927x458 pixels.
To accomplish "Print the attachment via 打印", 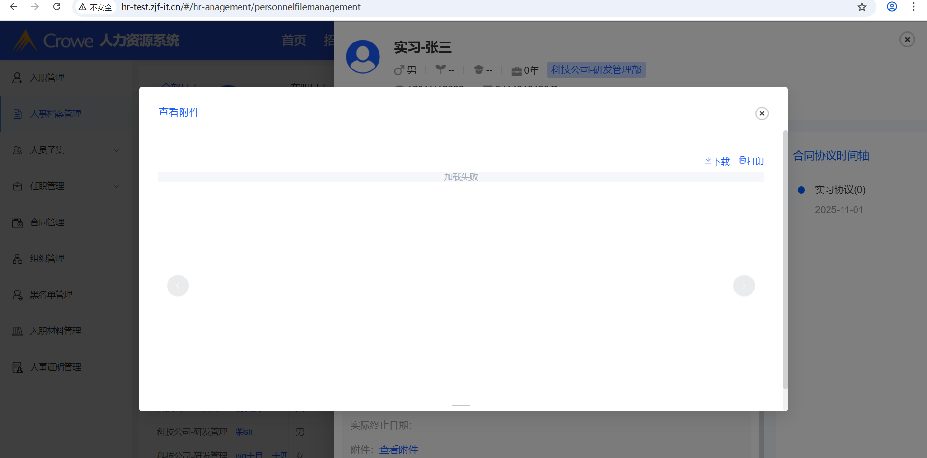I will tap(751, 161).
